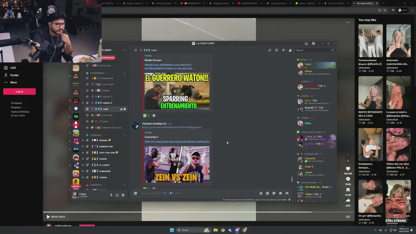The width and height of the screenshot is (416, 234).
Task: Click the TikTok Log in button
Action: click(19, 92)
